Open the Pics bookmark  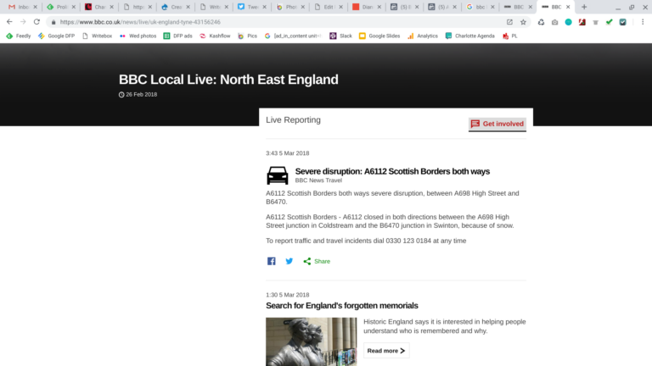(x=247, y=36)
